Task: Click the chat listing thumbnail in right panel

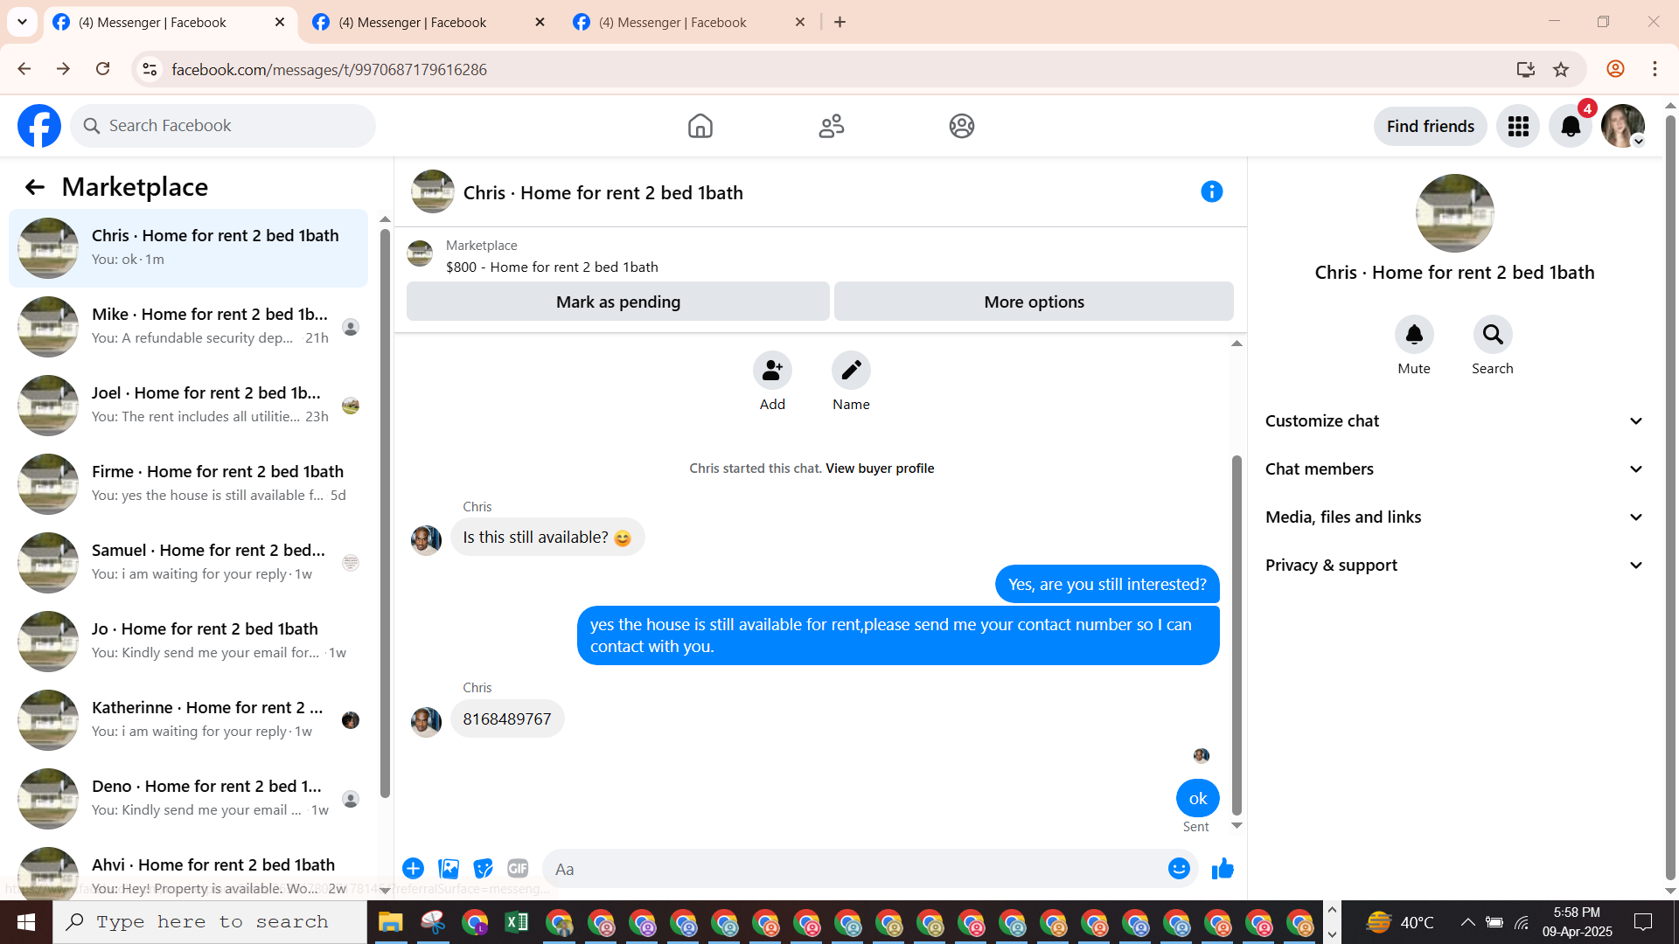Action: pyautogui.click(x=1454, y=213)
